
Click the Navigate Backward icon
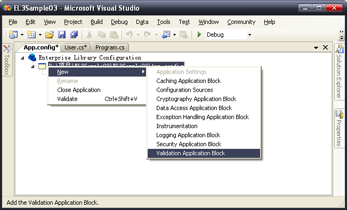point(166,35)
